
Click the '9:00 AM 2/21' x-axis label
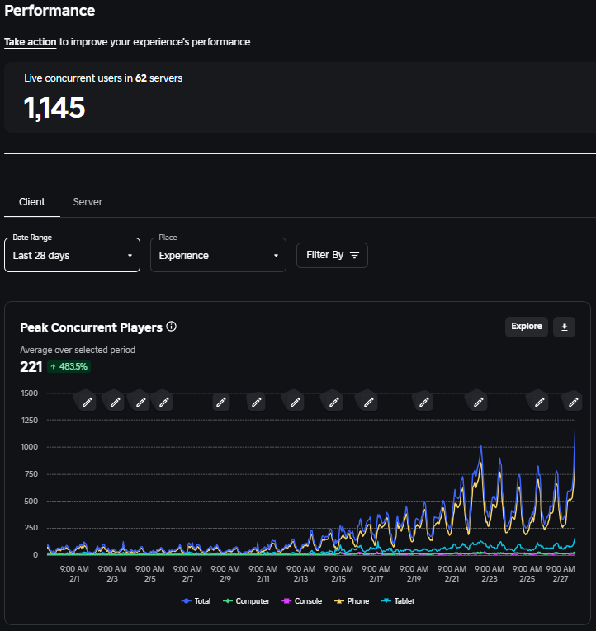[452, 574]
